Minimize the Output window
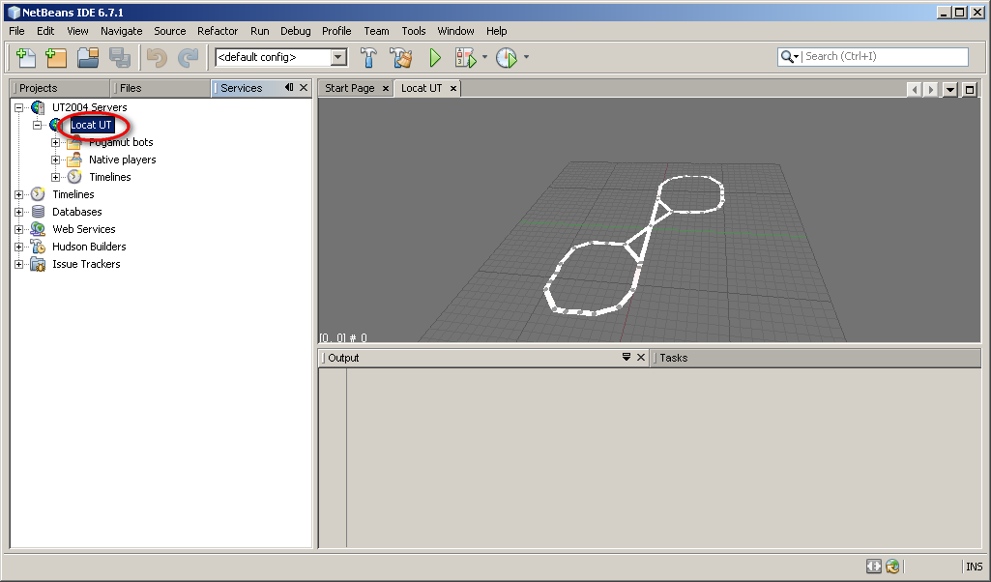 click(627, 357)
